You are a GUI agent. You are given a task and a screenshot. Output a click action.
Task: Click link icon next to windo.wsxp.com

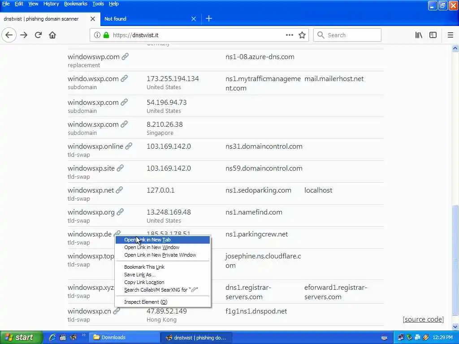(x=124, y=78)
